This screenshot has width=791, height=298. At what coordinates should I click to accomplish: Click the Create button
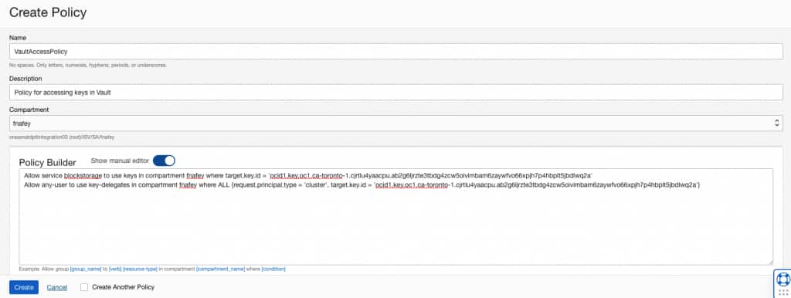pos(24,287)
